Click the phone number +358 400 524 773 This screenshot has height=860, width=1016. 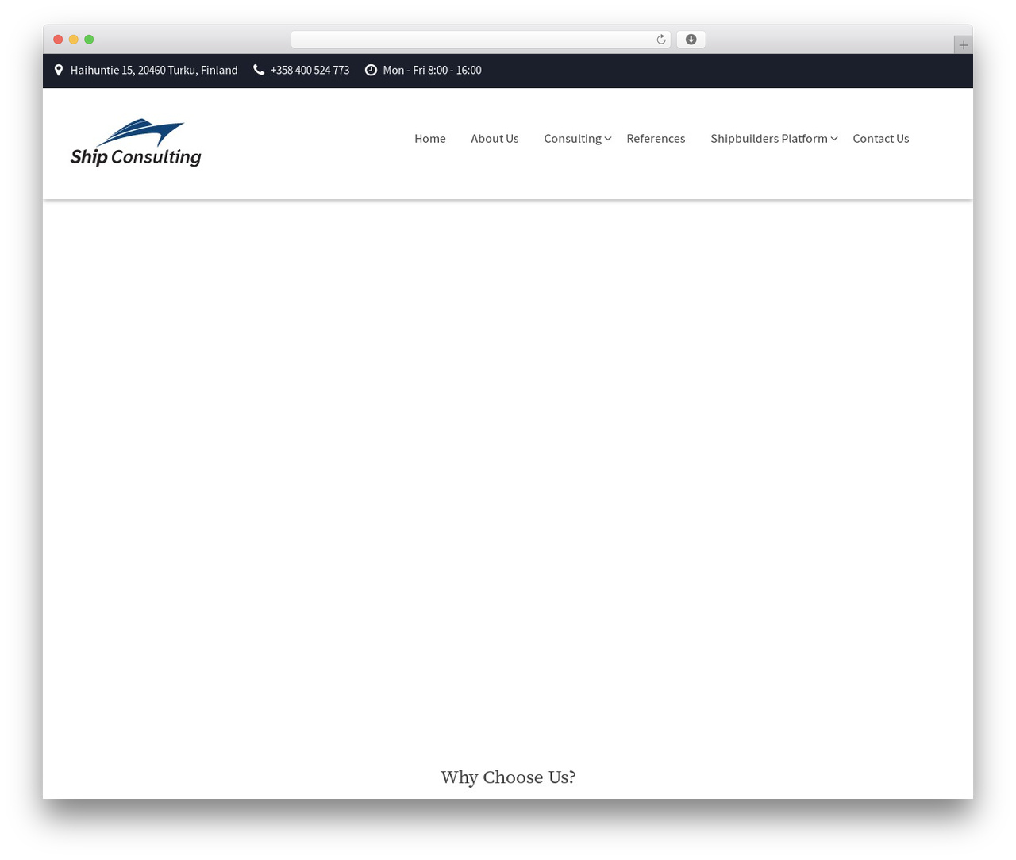(x=310, y=70)
